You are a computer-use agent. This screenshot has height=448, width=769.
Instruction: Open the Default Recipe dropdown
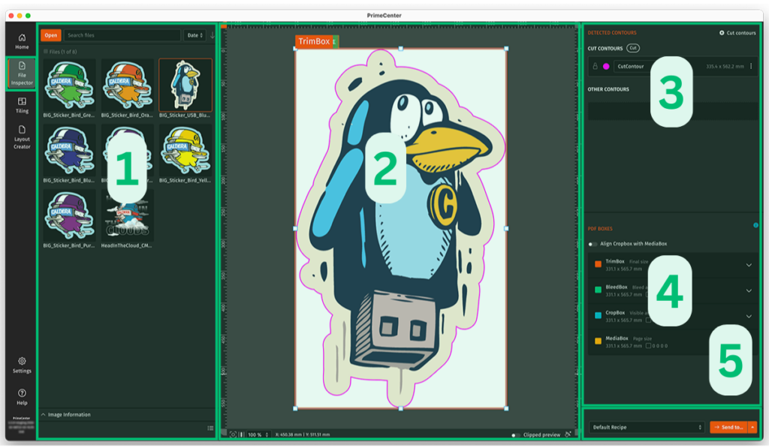(x=647, y=427)
